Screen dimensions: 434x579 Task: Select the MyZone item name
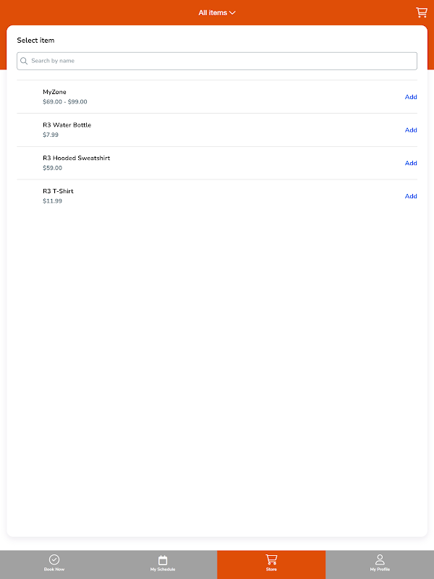(x=54, y=92)
